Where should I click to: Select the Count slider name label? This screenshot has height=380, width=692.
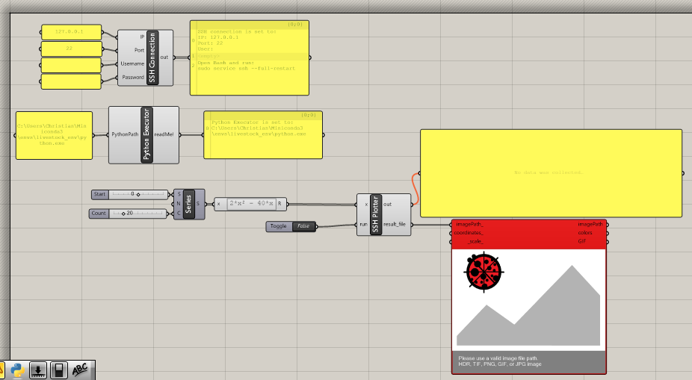click(x=99, y=214)
